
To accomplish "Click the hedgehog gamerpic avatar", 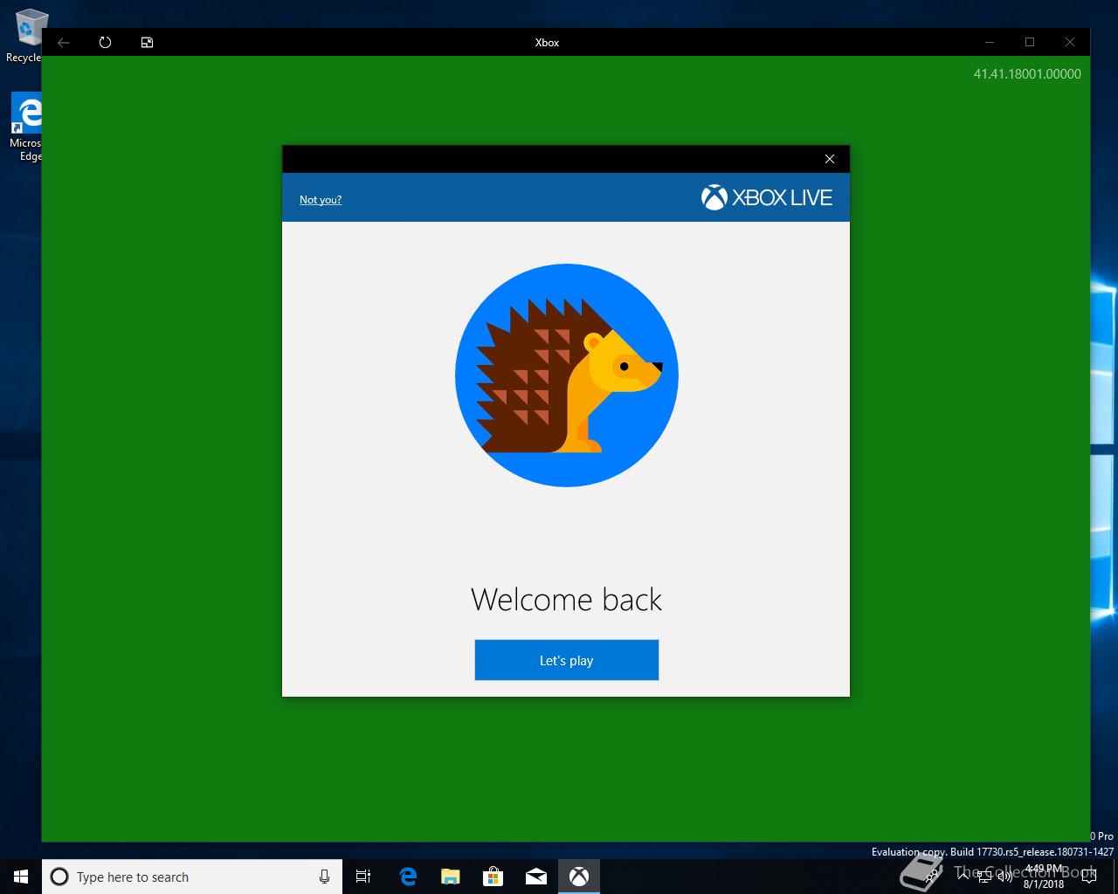I will (567, 375).
